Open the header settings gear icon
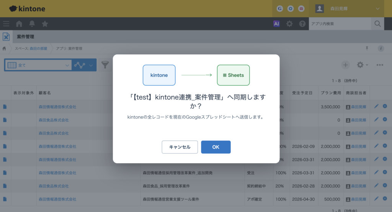 pyautogui.click(x=289, y=24)
